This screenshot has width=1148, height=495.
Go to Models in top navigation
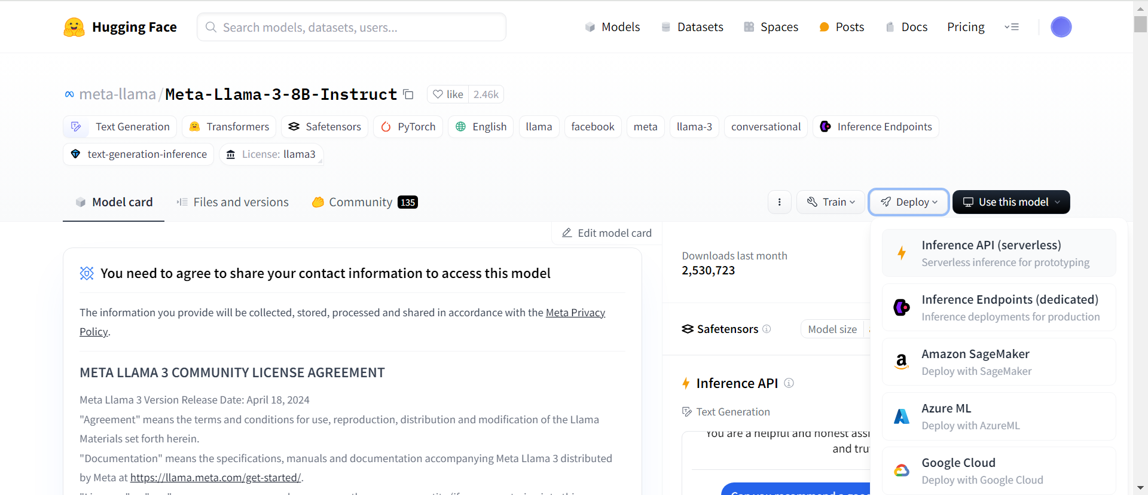612,27
